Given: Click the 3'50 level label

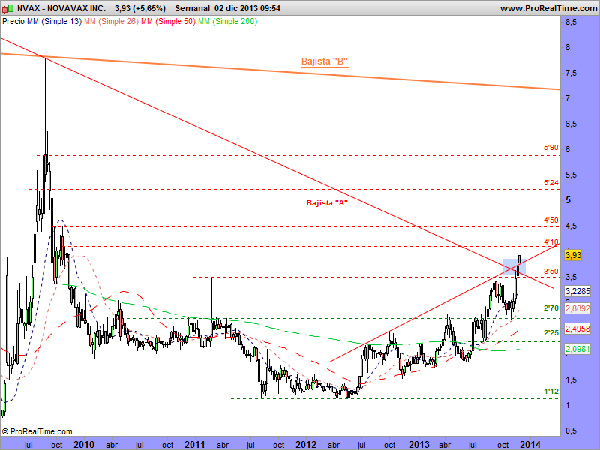Looking at the screenshot, I should coord(551,271).
